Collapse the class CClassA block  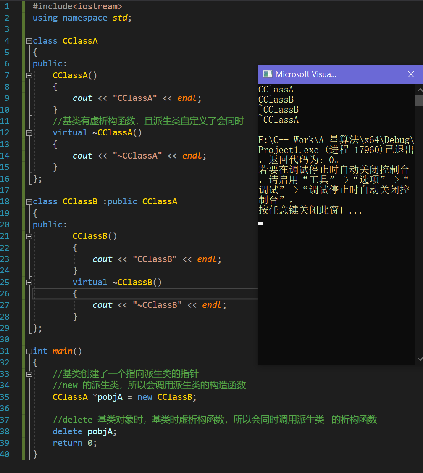click(29, 41)
